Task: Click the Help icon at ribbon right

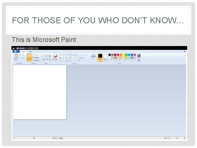Action: 185,51
